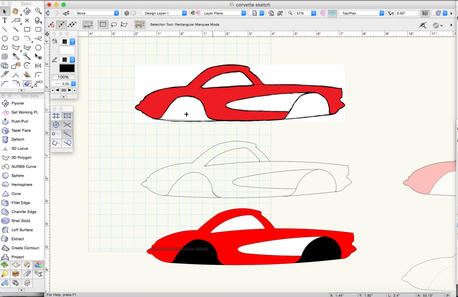Select Loft Surface from Tool Sets
The width and height of the screenshot is (458, 297).
[x=22, y=230]
